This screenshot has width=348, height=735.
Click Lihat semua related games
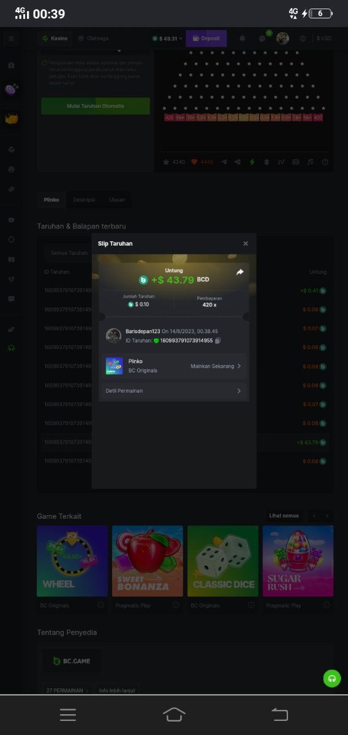click(x=284, y=516)
